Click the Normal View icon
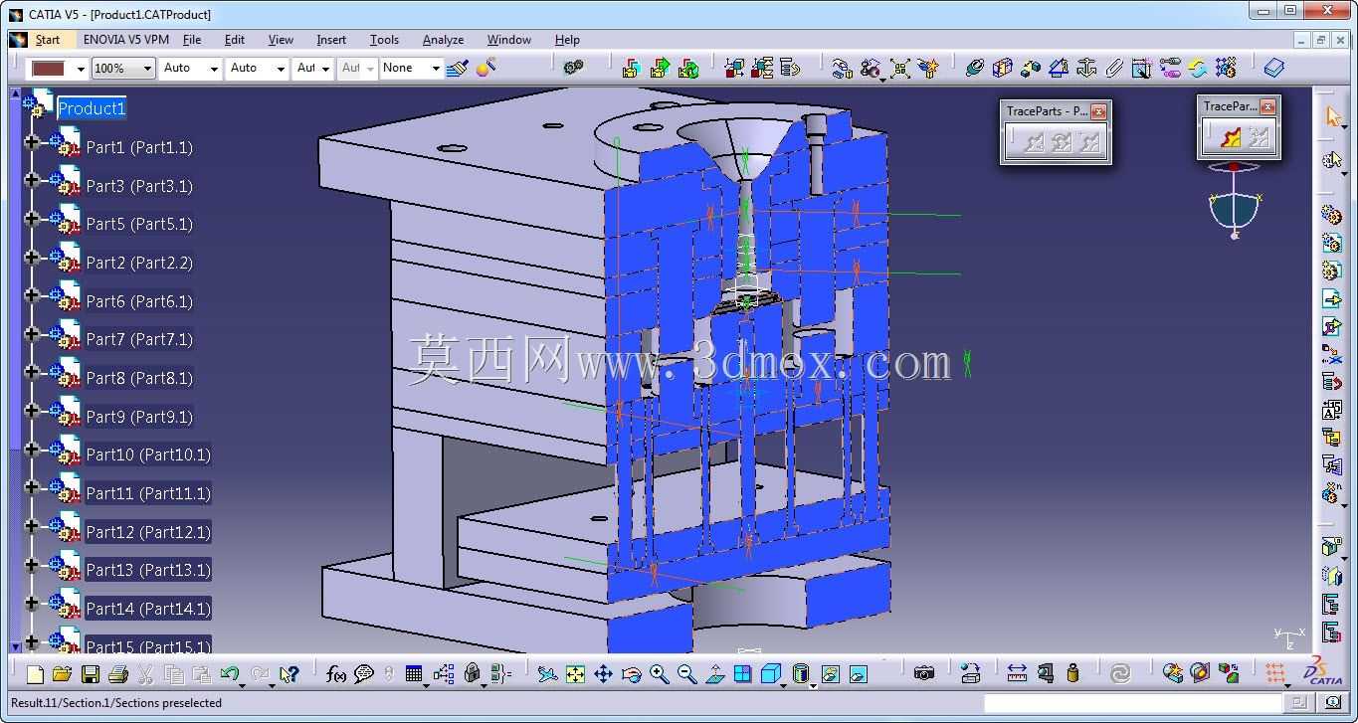1358x723 pixels. 714,674
